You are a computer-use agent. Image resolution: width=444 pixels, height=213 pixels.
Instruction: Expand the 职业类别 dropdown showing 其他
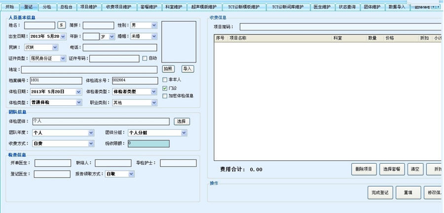click(x=154, y=102)
